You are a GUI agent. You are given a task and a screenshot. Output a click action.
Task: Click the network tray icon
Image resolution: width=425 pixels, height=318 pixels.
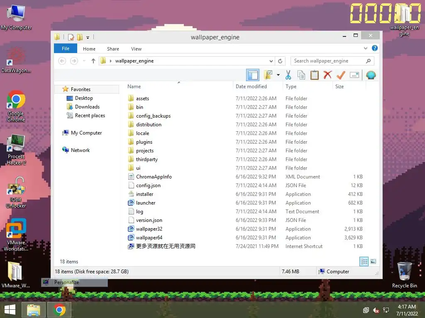[x=386, y=310]
